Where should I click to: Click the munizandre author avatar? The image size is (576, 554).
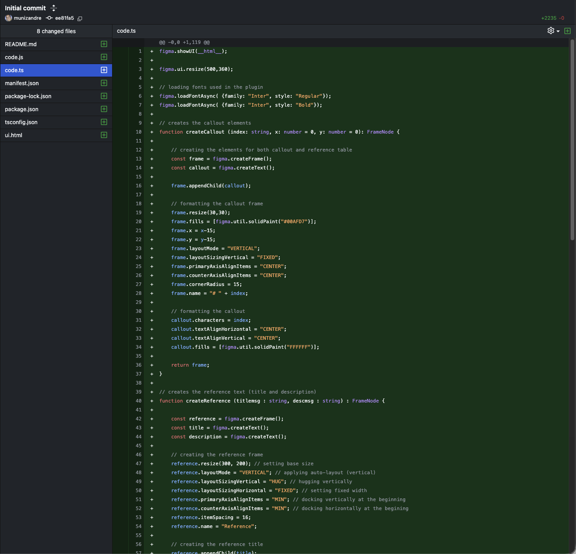tap(8, 18)
